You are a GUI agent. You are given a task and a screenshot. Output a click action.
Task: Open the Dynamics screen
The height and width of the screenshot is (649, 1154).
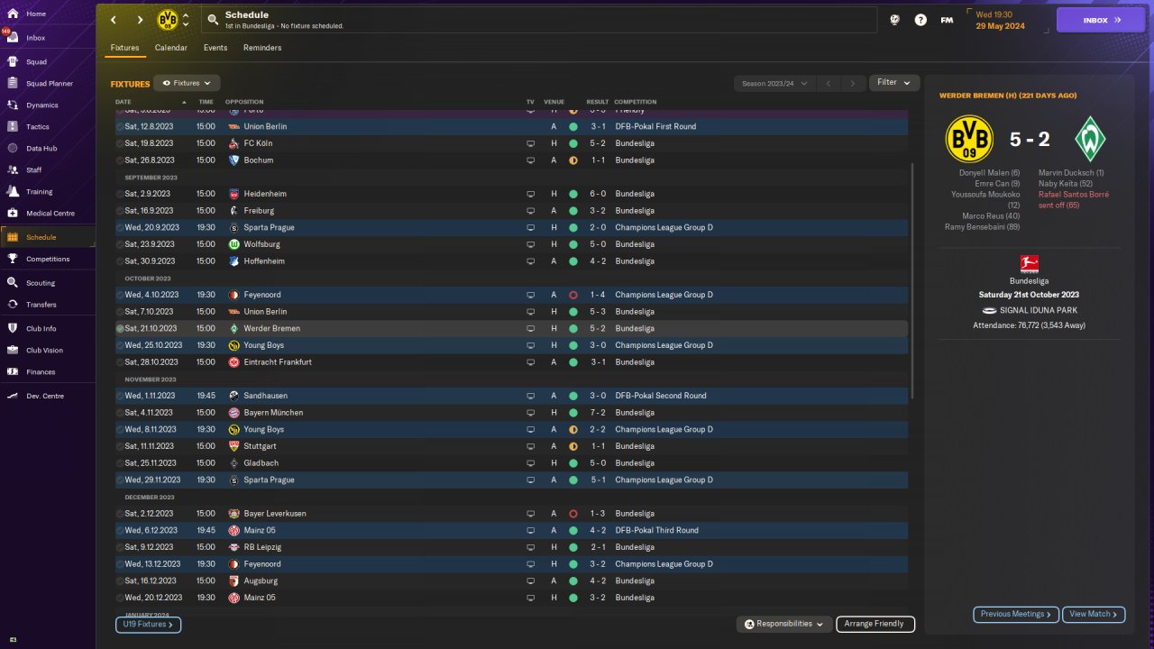[x=49, y=105]
